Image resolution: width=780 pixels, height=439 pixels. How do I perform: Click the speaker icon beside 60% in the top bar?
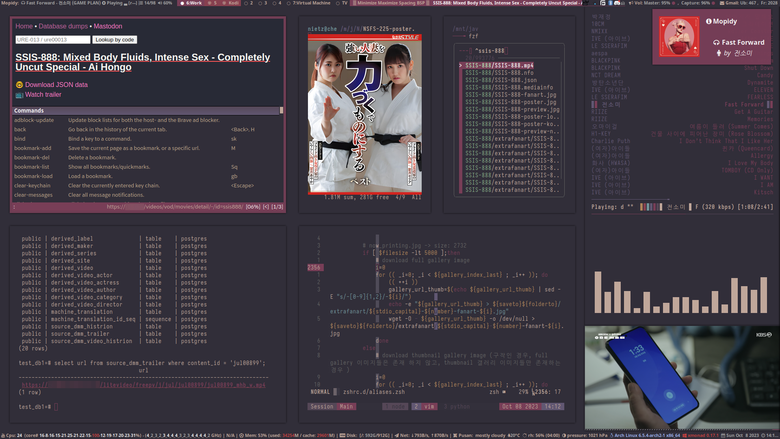tap(160, 3)
